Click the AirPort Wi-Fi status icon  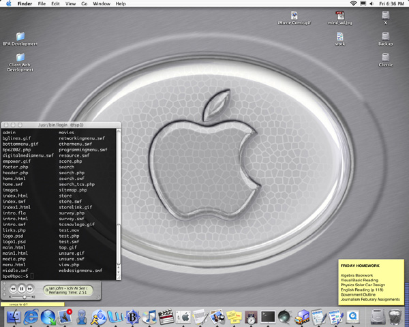[353, 3]
